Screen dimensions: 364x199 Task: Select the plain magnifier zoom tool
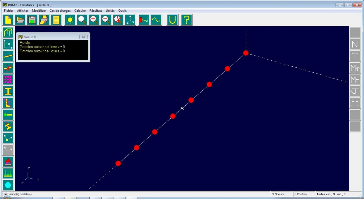(x=82, y=20)
